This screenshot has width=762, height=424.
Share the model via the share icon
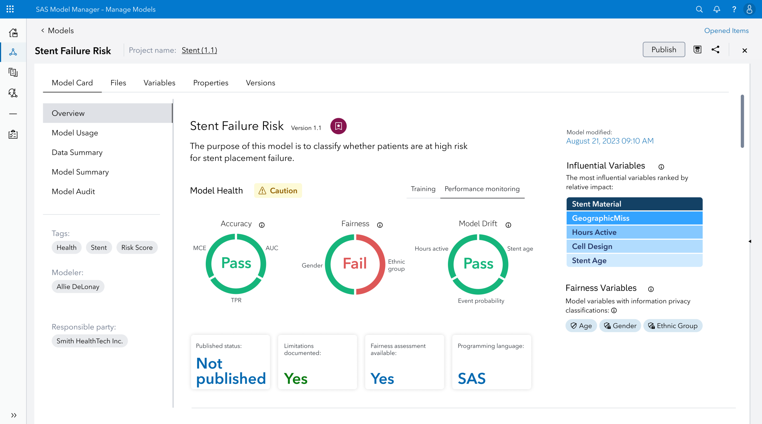pos(715,49)
